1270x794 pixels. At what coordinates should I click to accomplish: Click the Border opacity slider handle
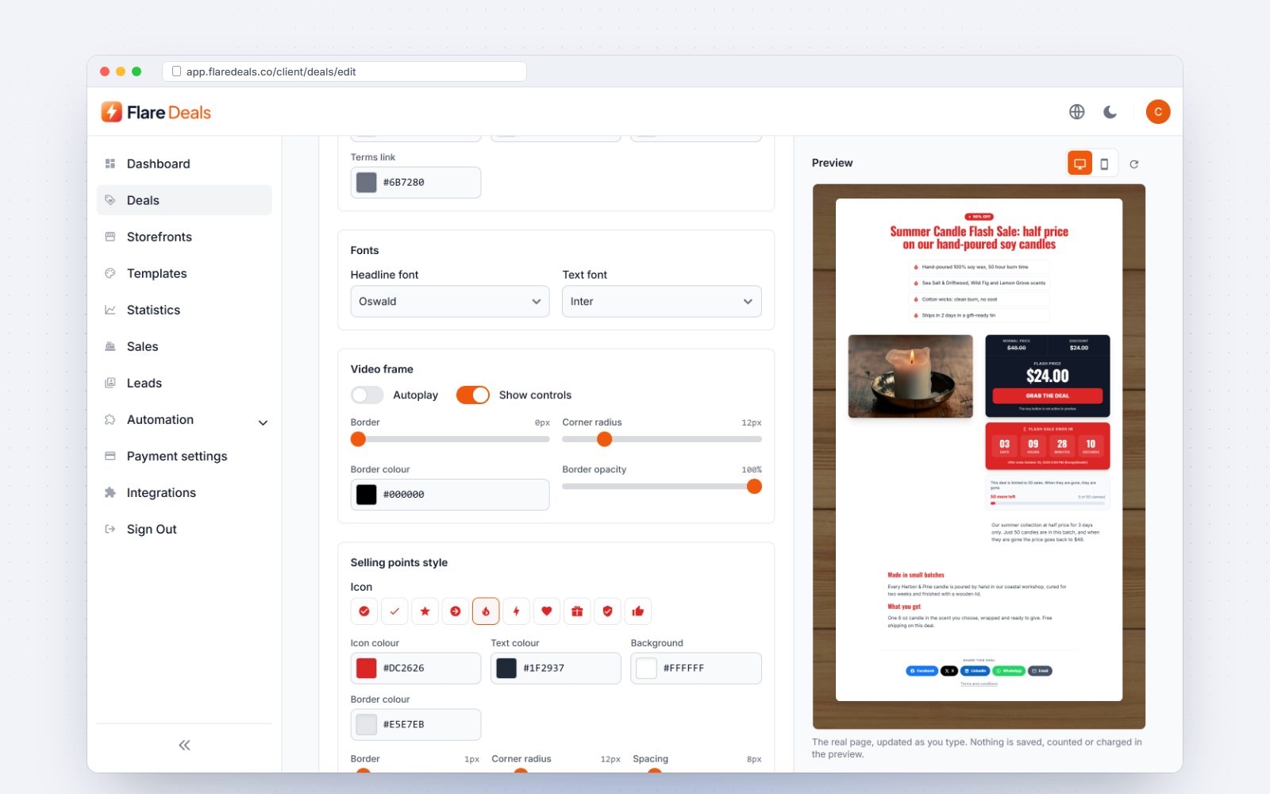point(754,486)
